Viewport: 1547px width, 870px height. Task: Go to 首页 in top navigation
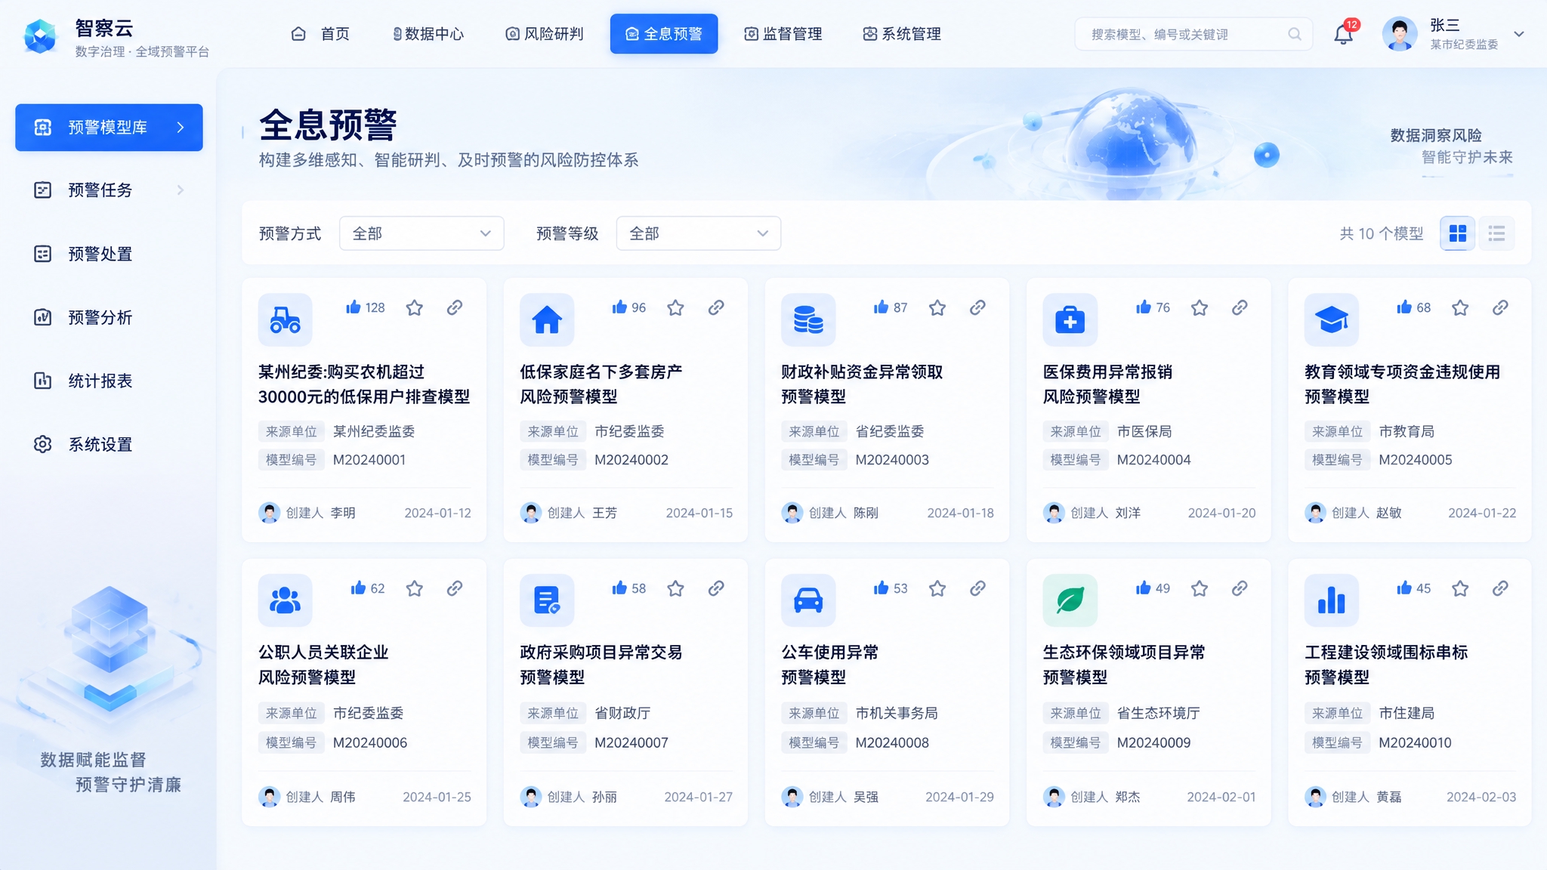[320, 34]
